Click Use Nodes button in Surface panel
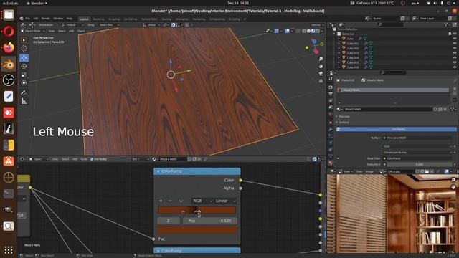459x258 pixels. tap(396, 129)
